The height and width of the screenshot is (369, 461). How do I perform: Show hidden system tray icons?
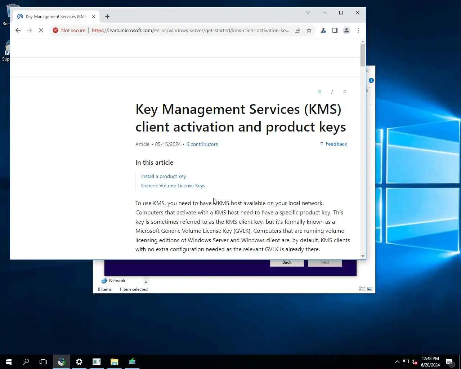coord(397,362)
